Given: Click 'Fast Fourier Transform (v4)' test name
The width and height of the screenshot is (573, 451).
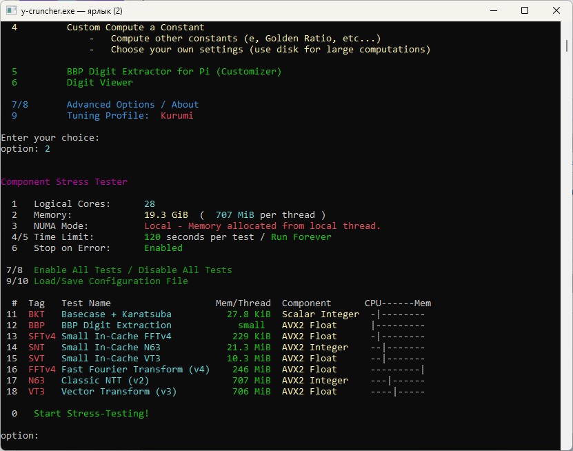Looking at the screenshot, I should coord(136,370).
